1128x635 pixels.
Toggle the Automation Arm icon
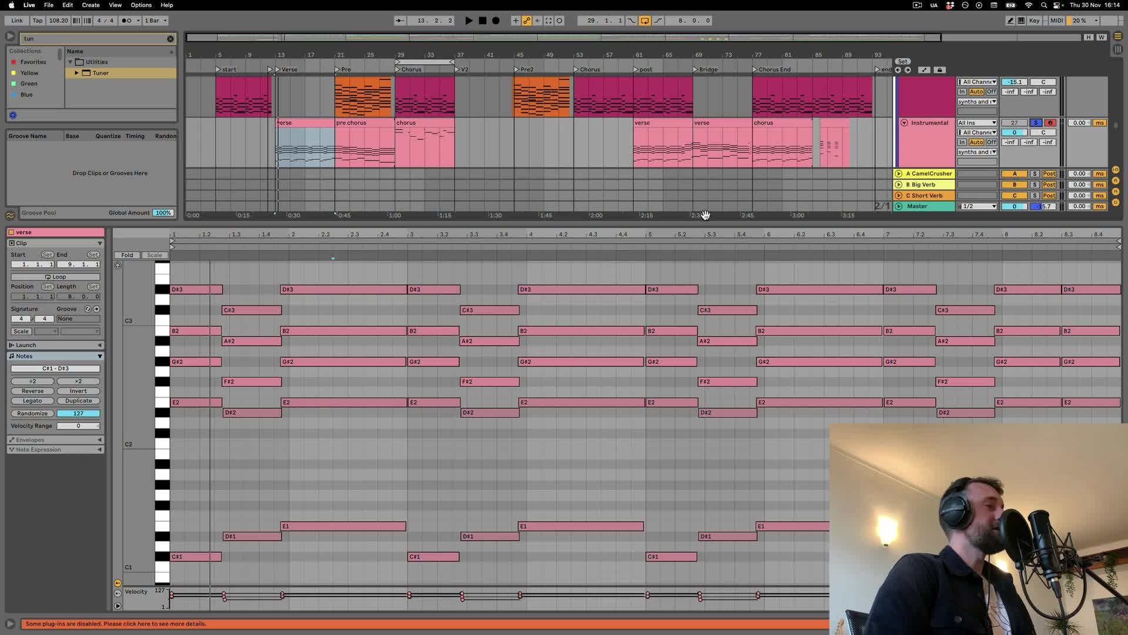[526, 21]
